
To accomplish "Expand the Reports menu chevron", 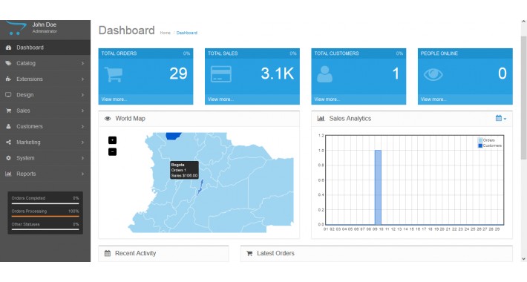I will (x=82, y=174).
